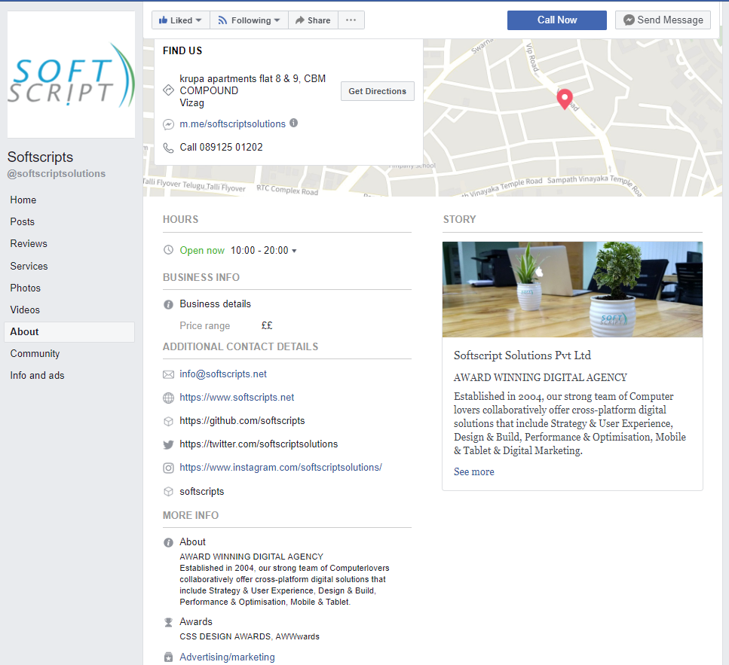Click the About info icon under More Info
729x665 pixels.
pyautogui.click(x=168, y=542)
